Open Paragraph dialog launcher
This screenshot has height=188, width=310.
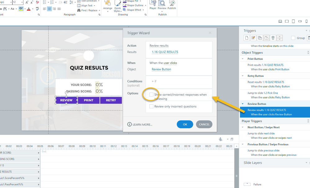pos(99,15)
